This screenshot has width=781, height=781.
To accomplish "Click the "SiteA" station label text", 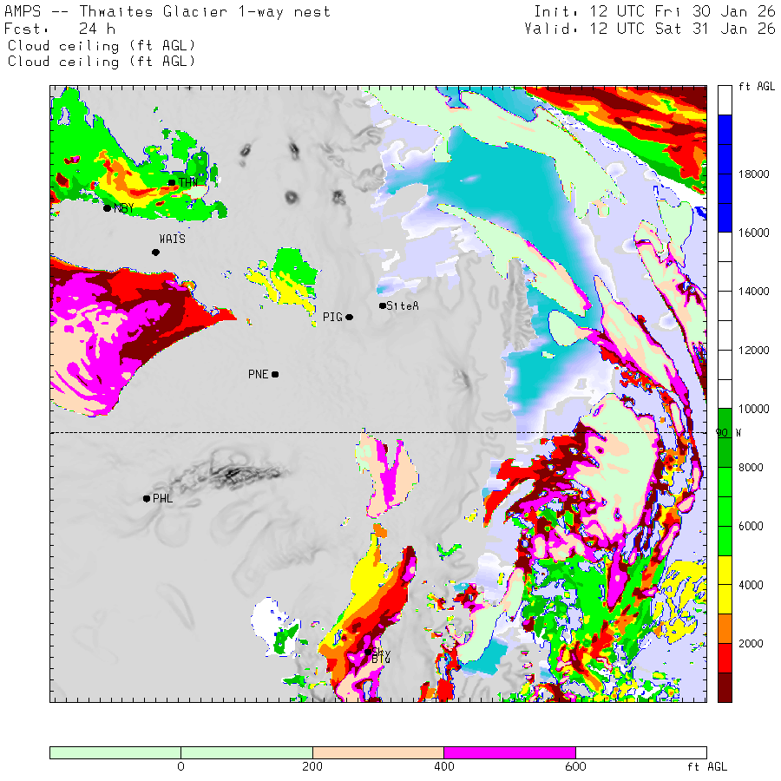I will pos(403,305).
